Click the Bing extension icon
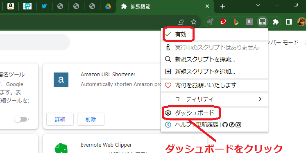The width and height of the screenshot is (306, 154). tap(236, 22)
